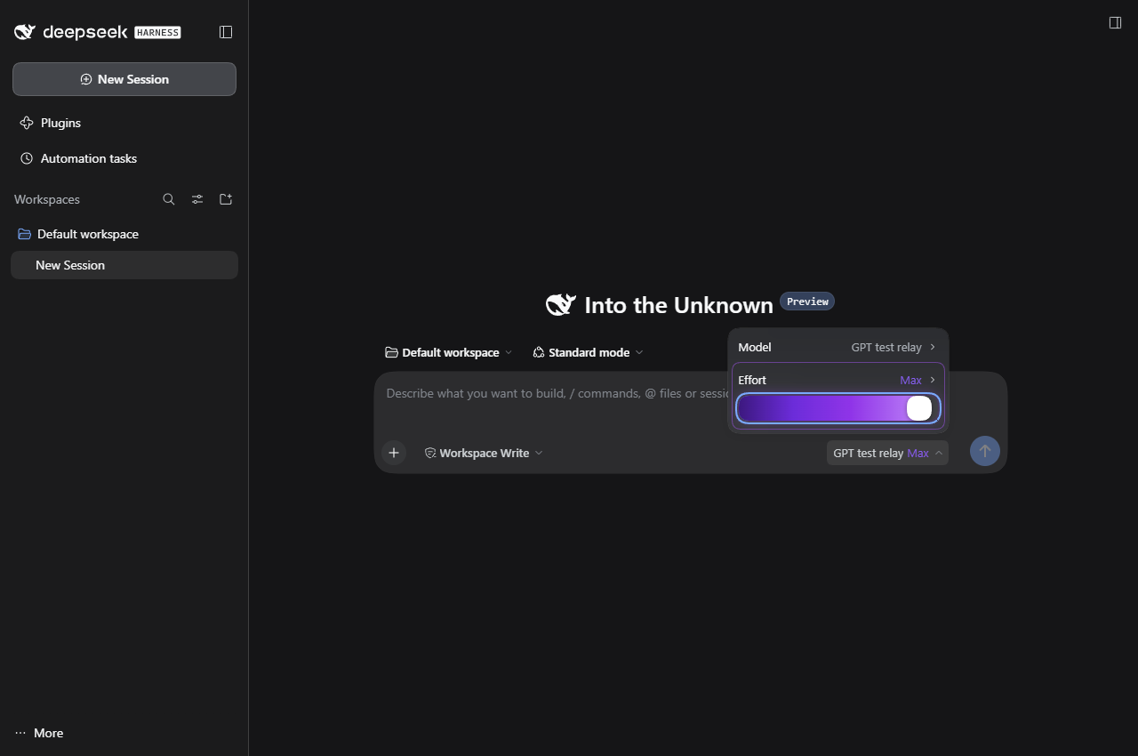Expand the Effort submenu row

pyautogui.click(x=837, y=380)
